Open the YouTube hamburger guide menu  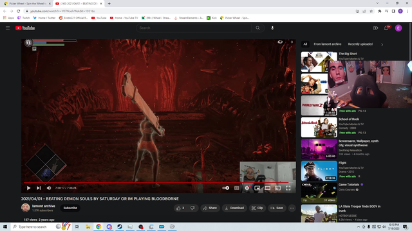click(8, 28)
